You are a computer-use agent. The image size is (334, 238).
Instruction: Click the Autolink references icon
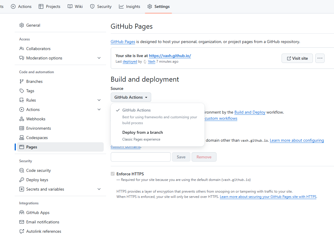click(x=21, y=231)
